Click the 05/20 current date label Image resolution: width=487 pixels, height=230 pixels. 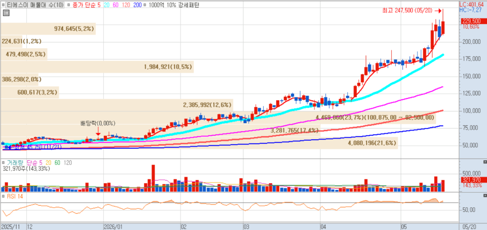click(469, 226)
